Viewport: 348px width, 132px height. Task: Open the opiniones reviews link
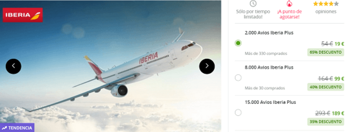(326, 12)
